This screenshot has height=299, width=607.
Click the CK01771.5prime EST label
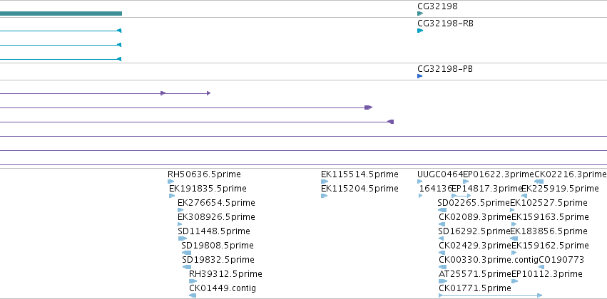(475, 288)
